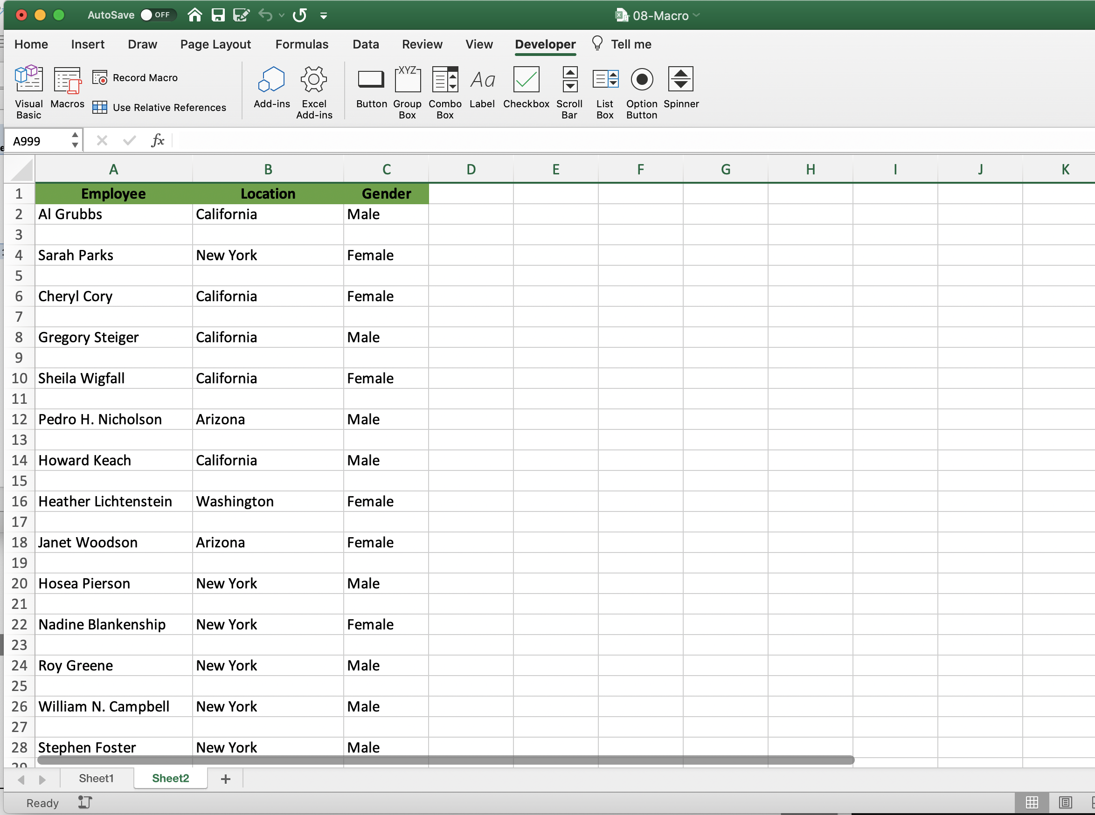
Task: Click cell containing Pedro H. Nicholson
Action: (113, 419)
